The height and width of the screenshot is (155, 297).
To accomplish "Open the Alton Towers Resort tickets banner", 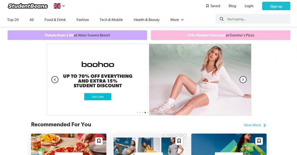I will click(77, 35).
